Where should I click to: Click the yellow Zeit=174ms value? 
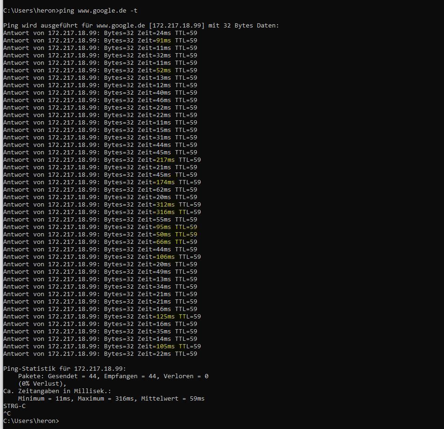[156, 182]
